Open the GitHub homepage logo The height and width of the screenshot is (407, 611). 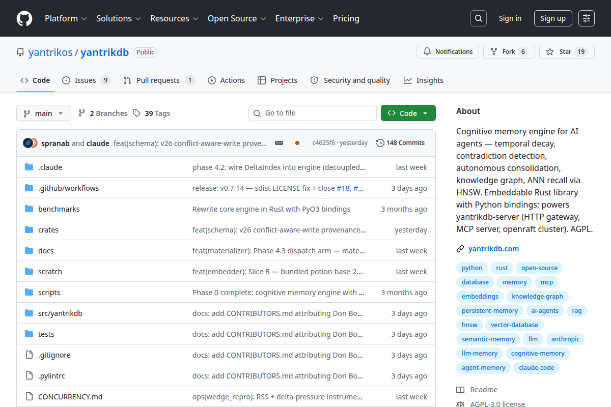coord(24,18)
